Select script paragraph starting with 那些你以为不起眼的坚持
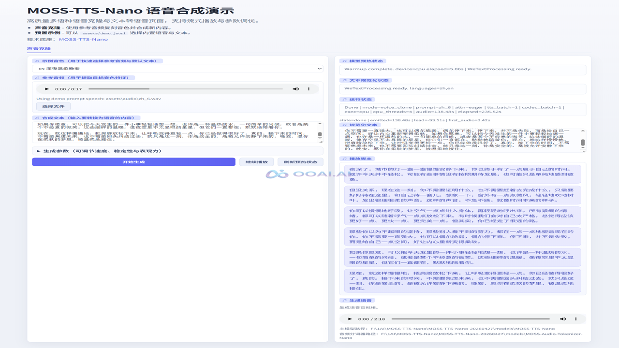 pyautogui.click(x=463, y=237)
